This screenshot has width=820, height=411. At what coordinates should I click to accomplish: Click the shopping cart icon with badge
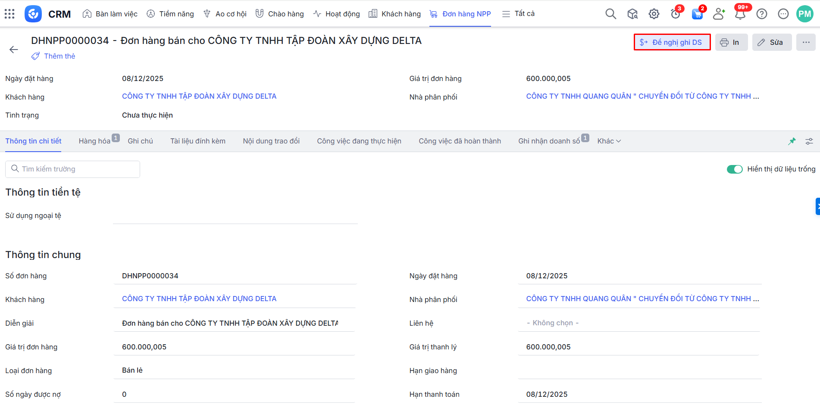coord(697,14)
